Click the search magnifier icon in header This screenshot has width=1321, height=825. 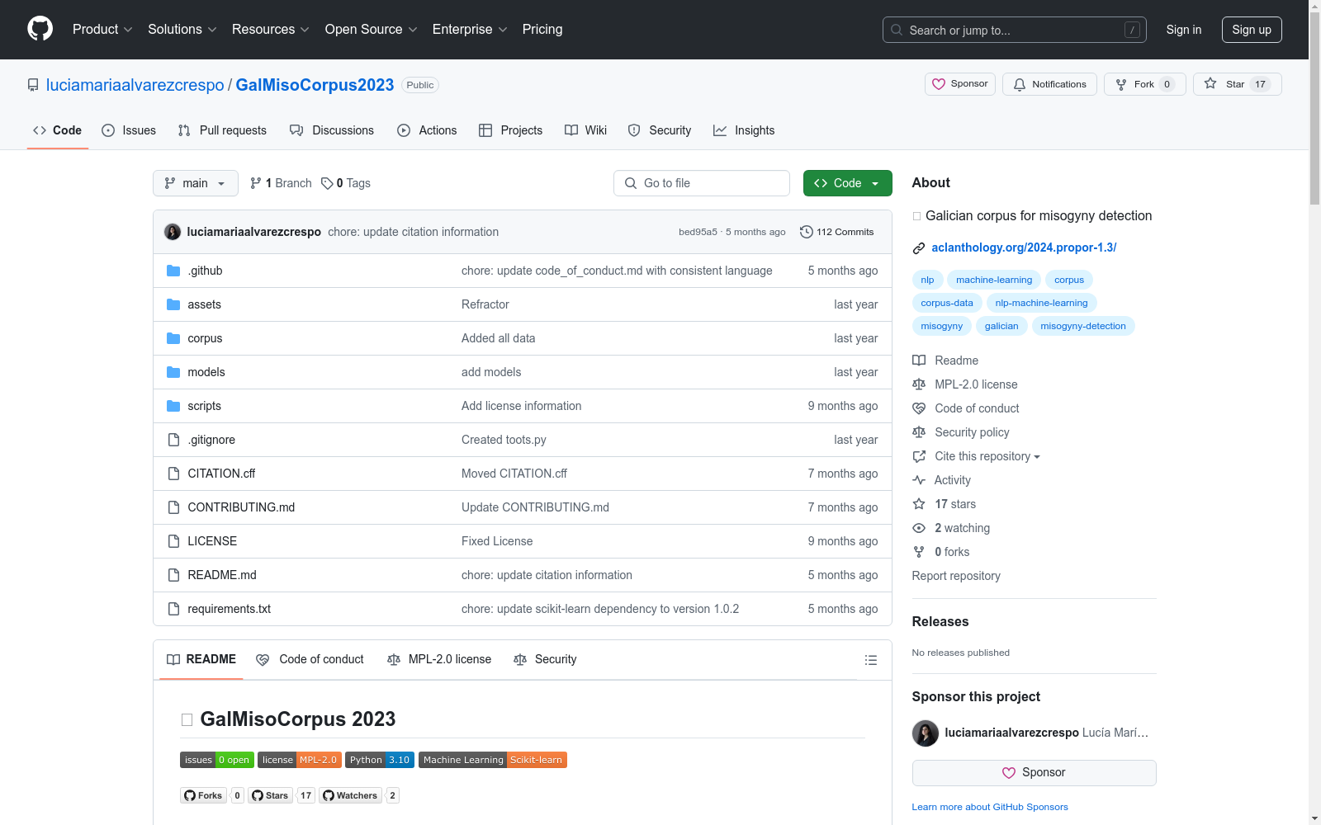click(897, 30)
